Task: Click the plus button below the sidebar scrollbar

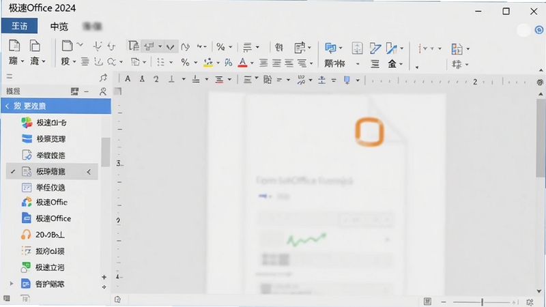Action: [104, 277]
